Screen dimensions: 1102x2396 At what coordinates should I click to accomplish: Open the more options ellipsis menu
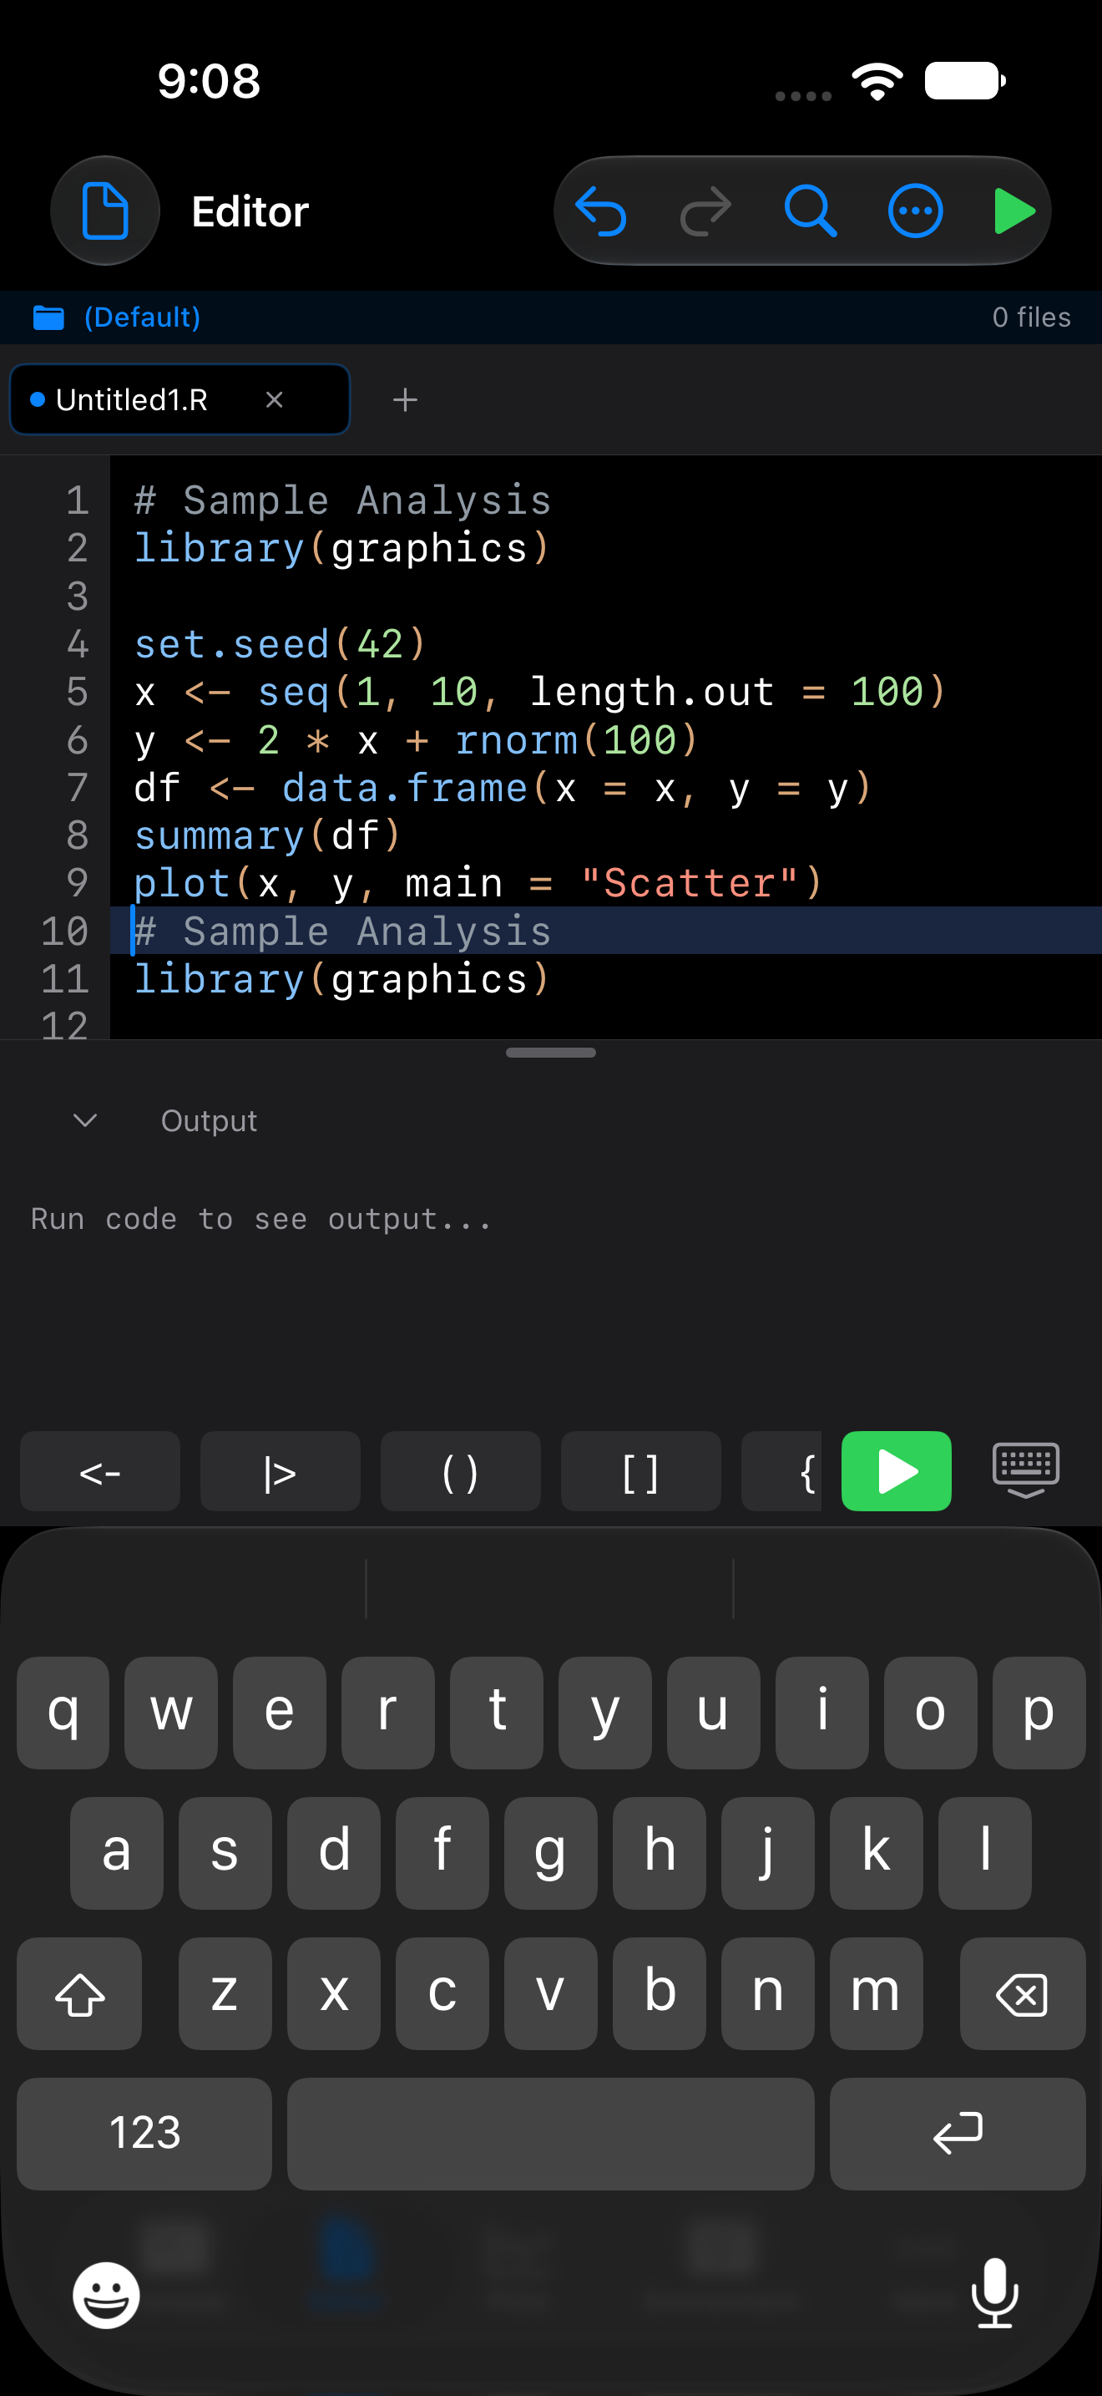point(915,211)
